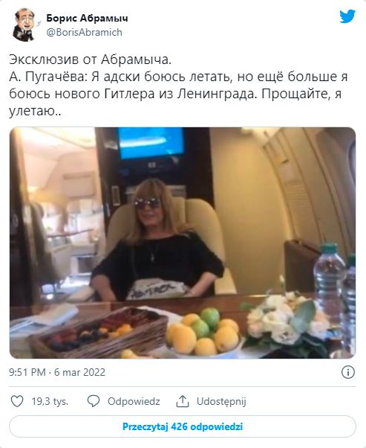The image size is (366, 448).
Task: Click the @BorisAbramich handle
Action: point(84,32)
